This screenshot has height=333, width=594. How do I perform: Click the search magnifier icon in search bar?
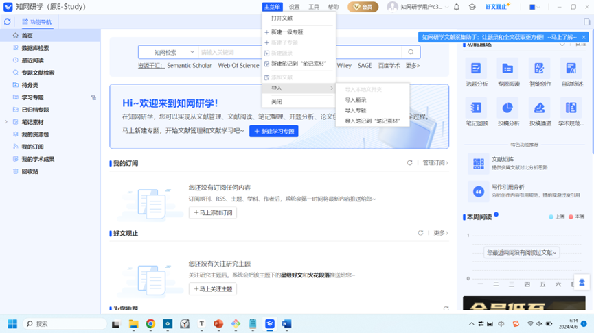click(411, 52)
